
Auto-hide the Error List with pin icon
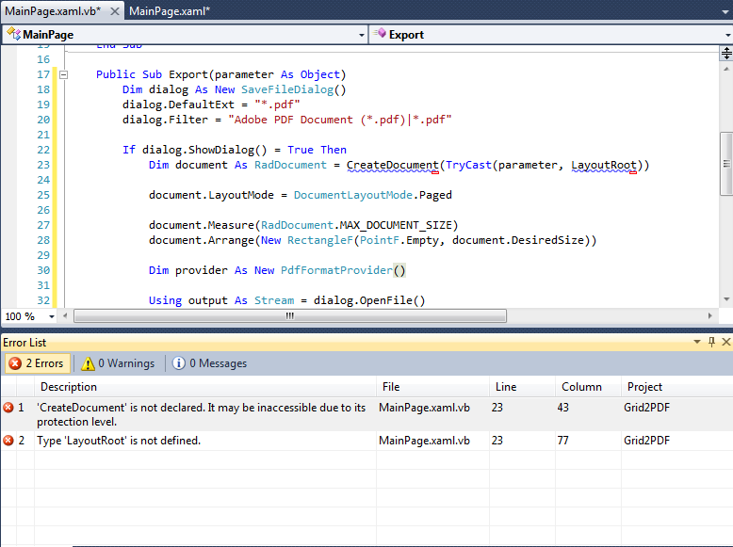coord(711,343)
